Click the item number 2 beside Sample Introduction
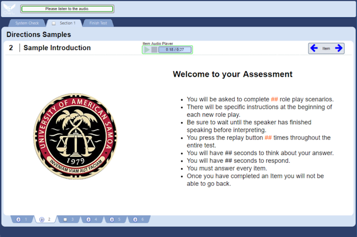357x237 pixels. click(x=11, y=48)
